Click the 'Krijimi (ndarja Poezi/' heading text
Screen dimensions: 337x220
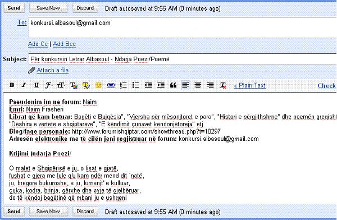40,153
